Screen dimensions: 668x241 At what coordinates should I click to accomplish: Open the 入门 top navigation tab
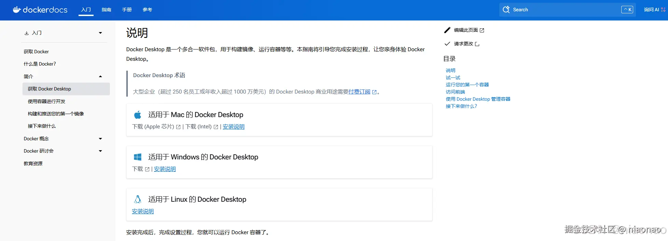click(86, 10)
